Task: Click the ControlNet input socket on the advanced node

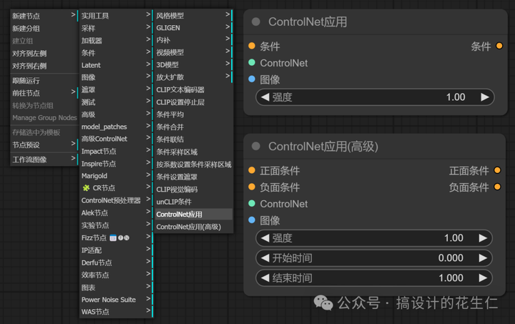Action: pos(252,203)
